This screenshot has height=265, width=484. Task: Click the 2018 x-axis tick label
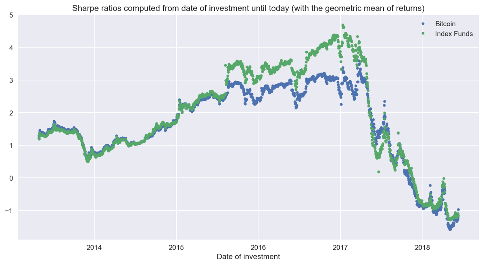pyautogui.click(x=422, y=246)
